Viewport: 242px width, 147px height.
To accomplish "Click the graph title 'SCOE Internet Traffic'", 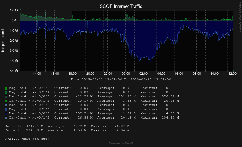I will (121, 6).
